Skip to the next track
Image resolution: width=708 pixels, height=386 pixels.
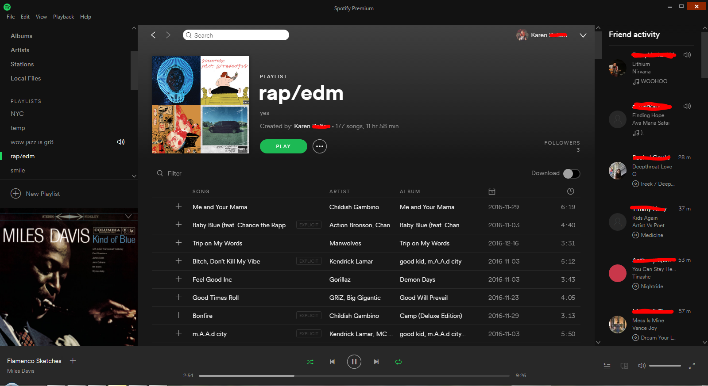tap(376, 362)
